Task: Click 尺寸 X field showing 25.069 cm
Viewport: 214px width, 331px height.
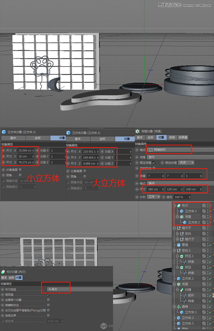Action: (x=26, y=151)
